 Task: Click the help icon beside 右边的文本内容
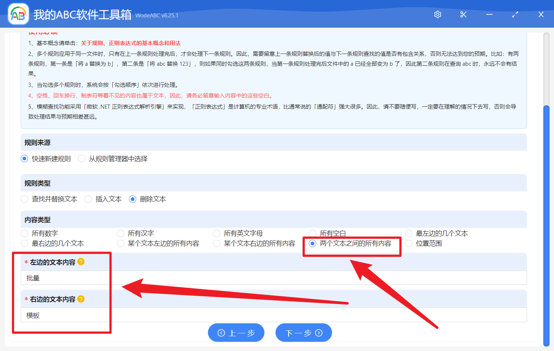81,299
